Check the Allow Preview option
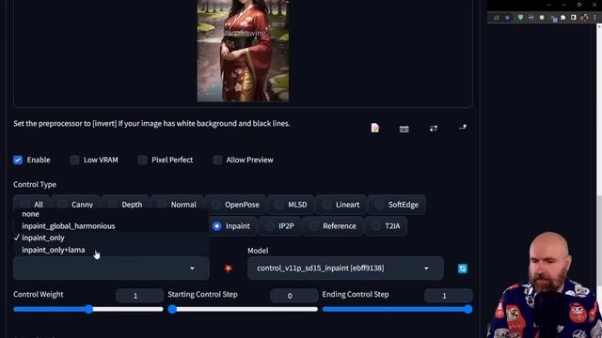Image resolution: width=602 pixels, height=338 pixels. coord(217,160)
